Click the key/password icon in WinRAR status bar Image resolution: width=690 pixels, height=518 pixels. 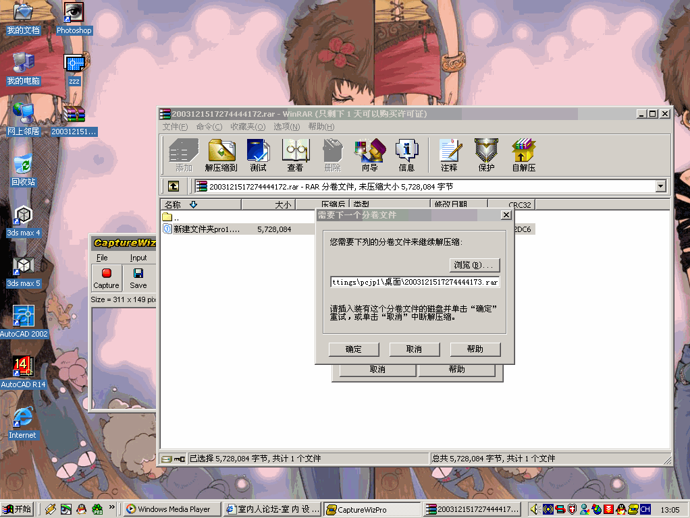(x=179, y=459)
